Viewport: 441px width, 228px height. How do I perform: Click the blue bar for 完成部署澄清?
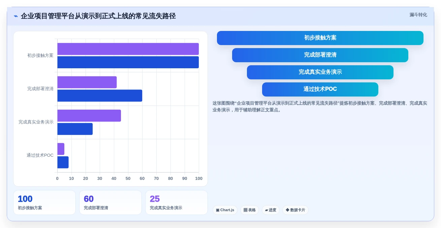(100, 96)
